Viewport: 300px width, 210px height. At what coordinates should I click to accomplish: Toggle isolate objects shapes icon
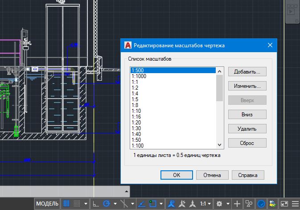click(249, 204)
